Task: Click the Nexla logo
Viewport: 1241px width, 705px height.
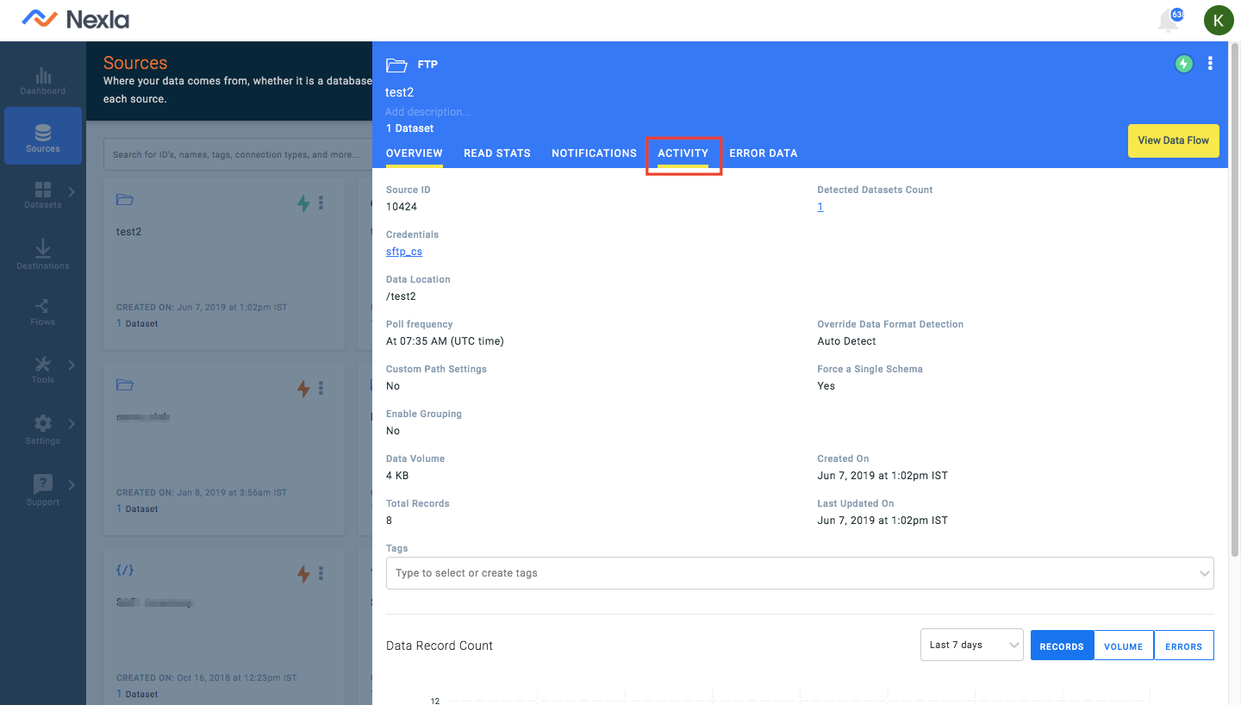Action: point(76,19)
